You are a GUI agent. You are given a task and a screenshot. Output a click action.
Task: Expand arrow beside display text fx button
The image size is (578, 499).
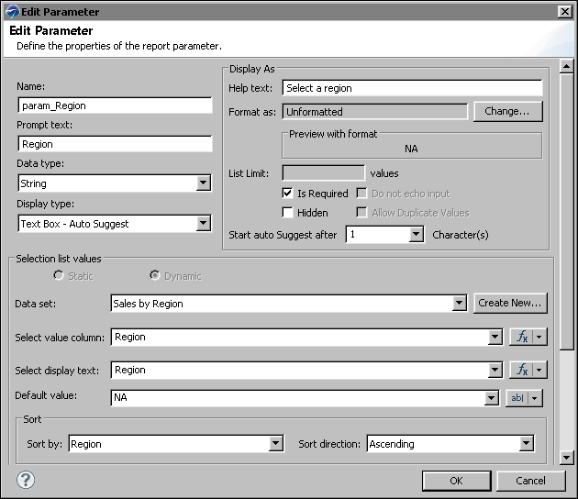(539, 370)
